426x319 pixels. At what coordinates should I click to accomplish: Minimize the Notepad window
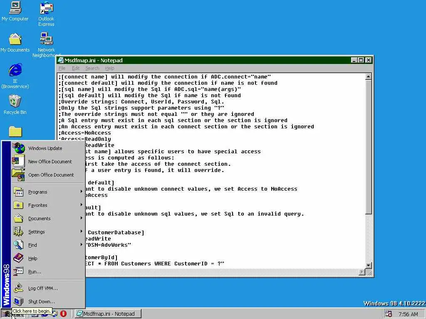[x=354, y=60]
